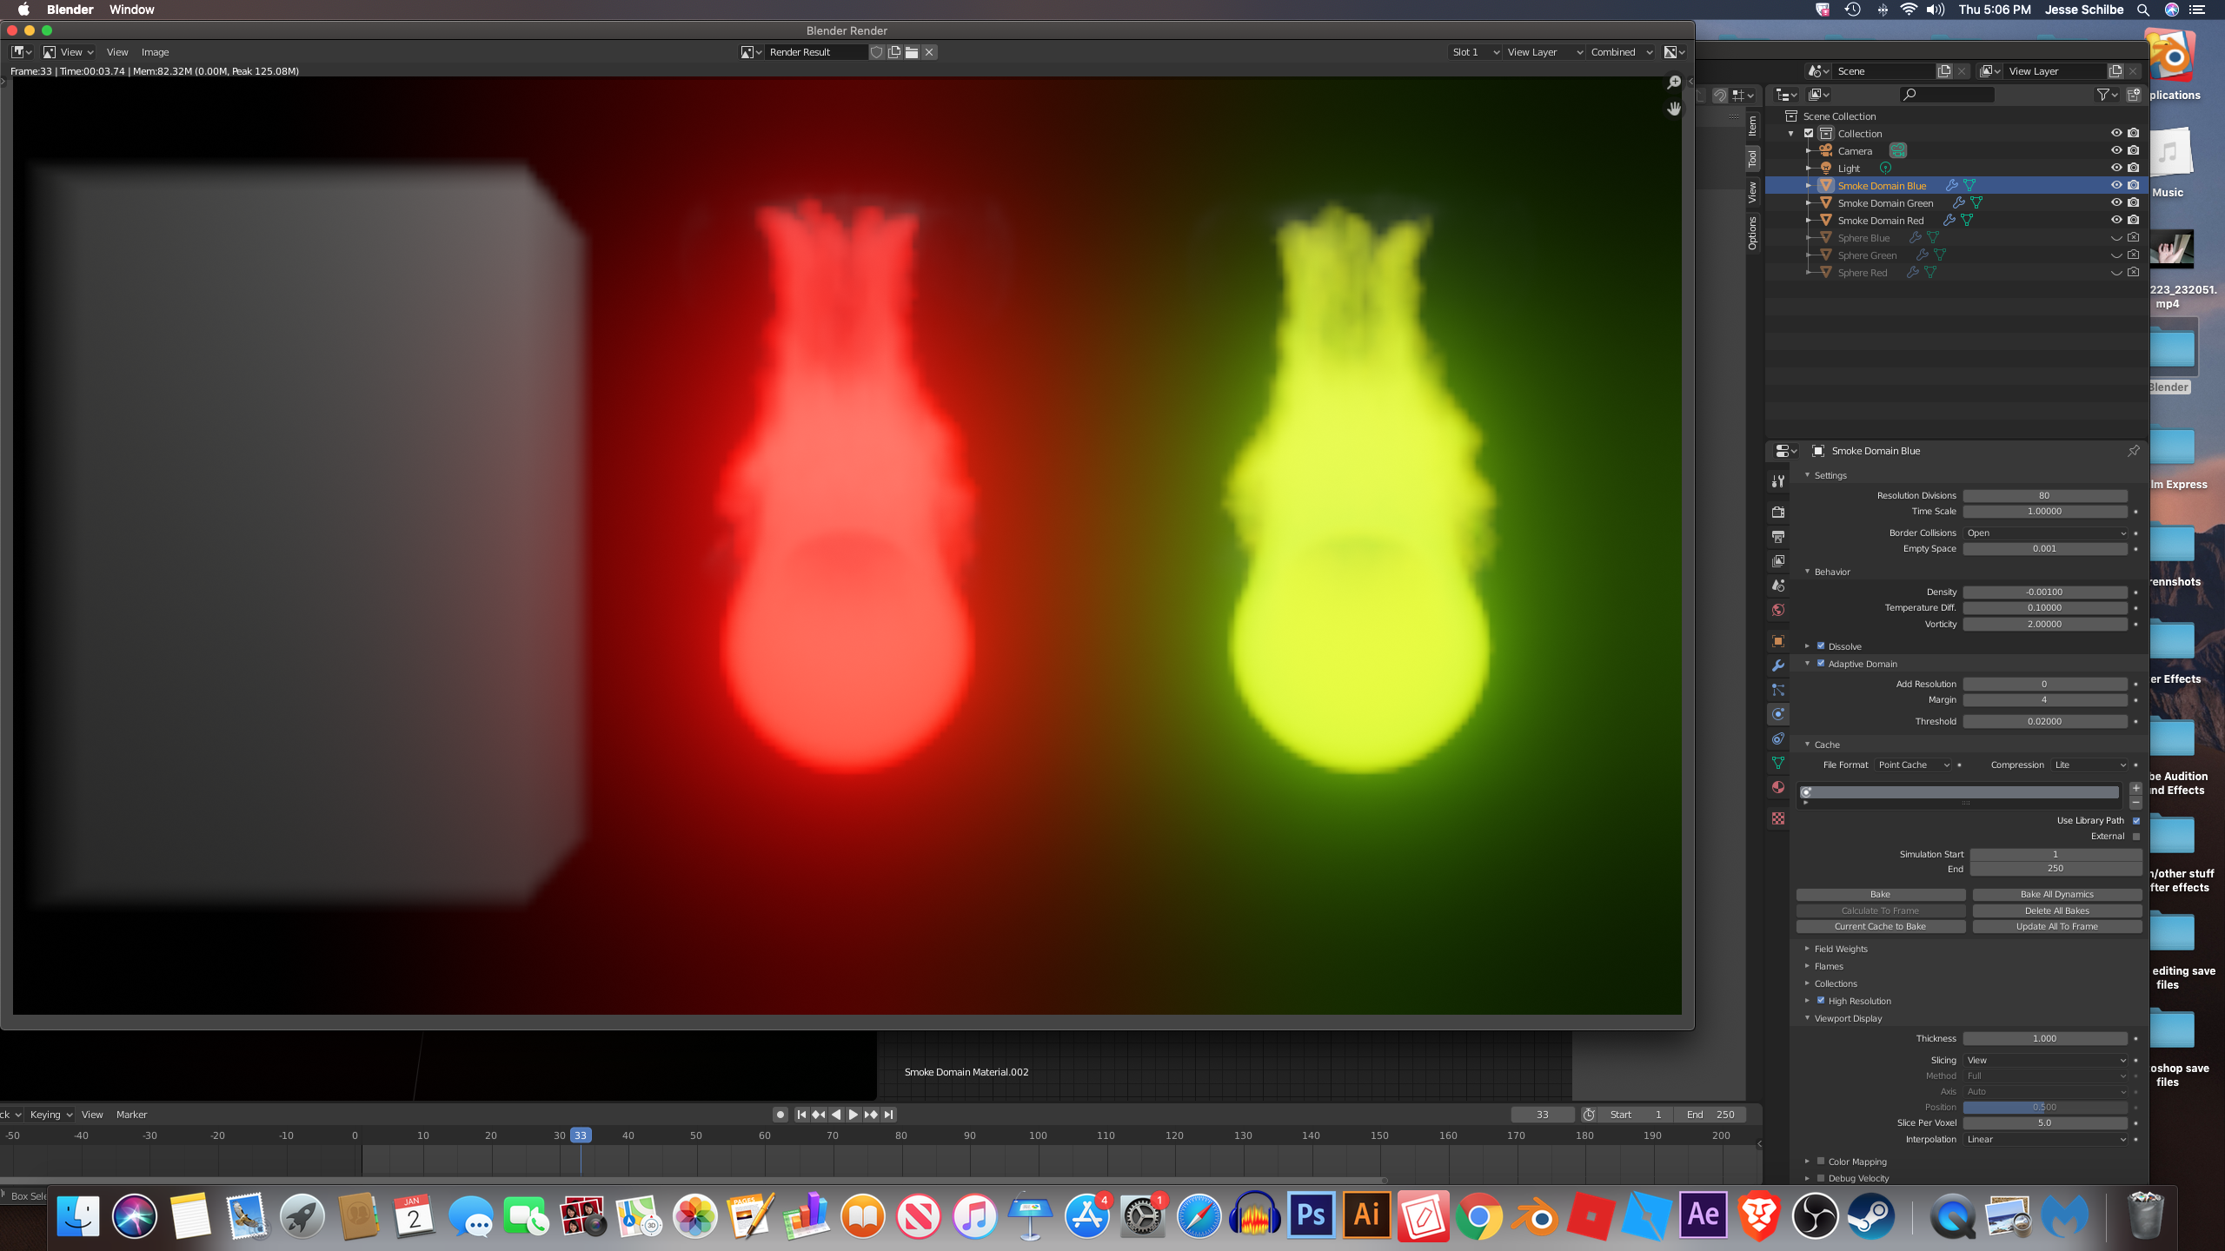Open the Window menu in menu bar
This screenshot has width=2225, height=1251.
(131, 10)
